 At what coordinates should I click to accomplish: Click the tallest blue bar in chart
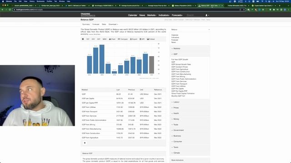102,59
